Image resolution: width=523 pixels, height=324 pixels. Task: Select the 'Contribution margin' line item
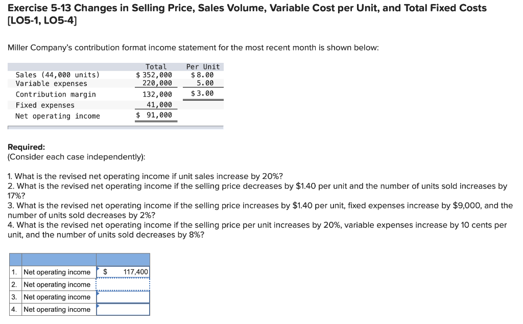[x=56, y=94]
